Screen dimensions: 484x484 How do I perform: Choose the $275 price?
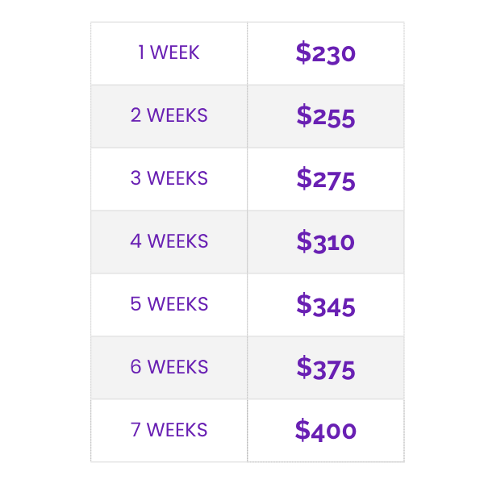click(x=325, y=179)
